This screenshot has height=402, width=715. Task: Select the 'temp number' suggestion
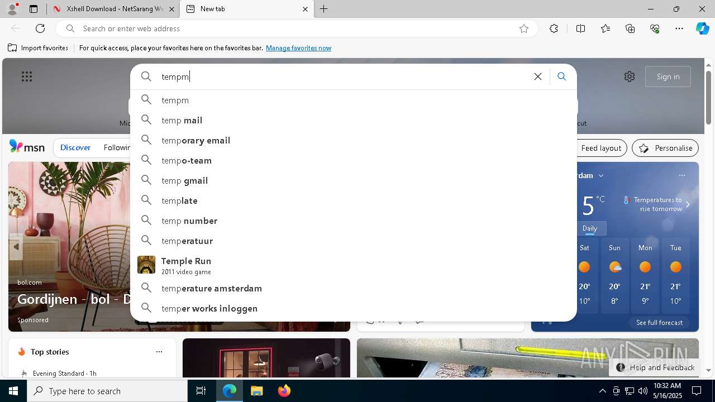[x=353, y=221]
